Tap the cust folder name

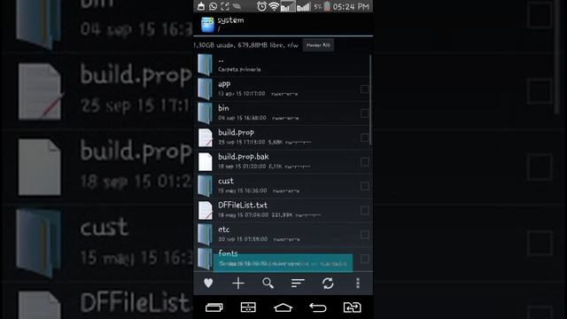tap(226, 181)
